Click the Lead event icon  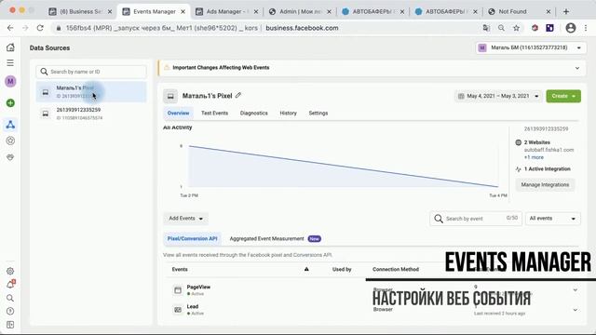(178, 310)
